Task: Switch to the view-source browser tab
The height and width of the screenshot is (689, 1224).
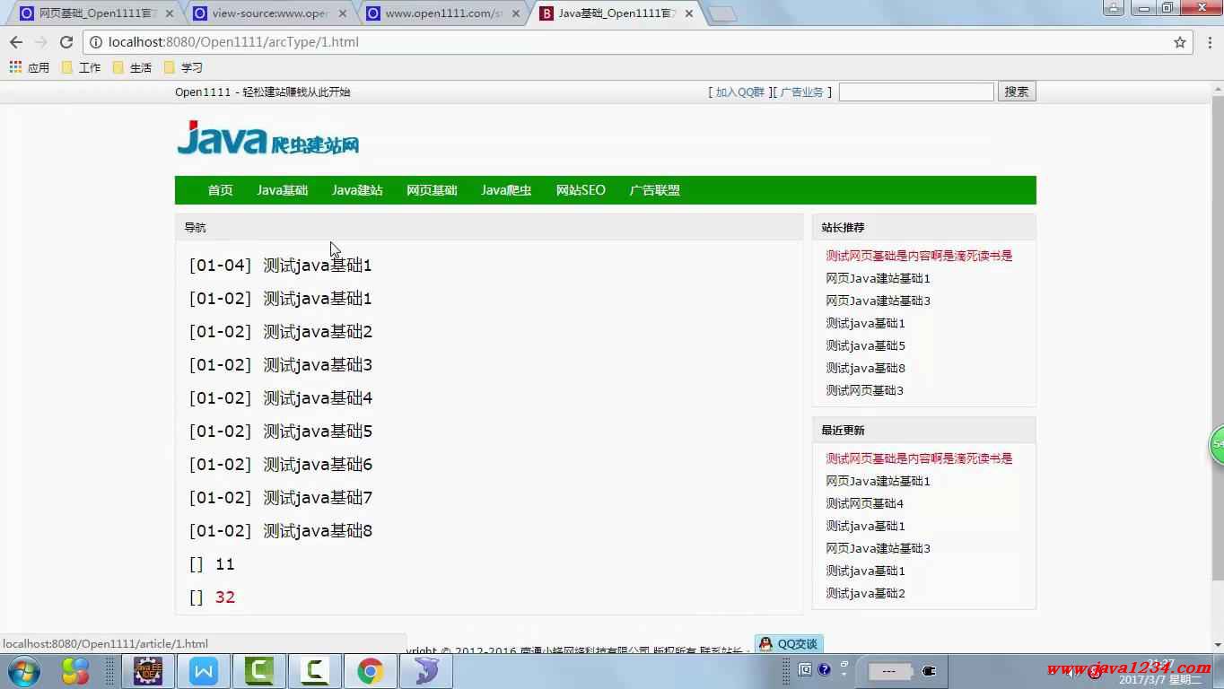Action: pos(268,13)
